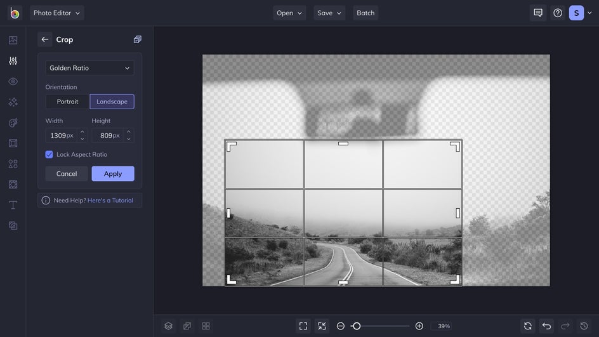Click the flatten layers icon
Viewport: 599px width, 337px height.
click(x=187, y=326)
